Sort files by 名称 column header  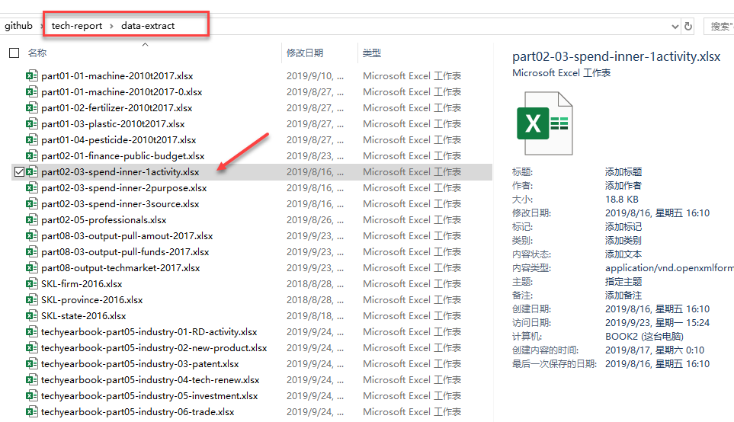coord(37,53)
